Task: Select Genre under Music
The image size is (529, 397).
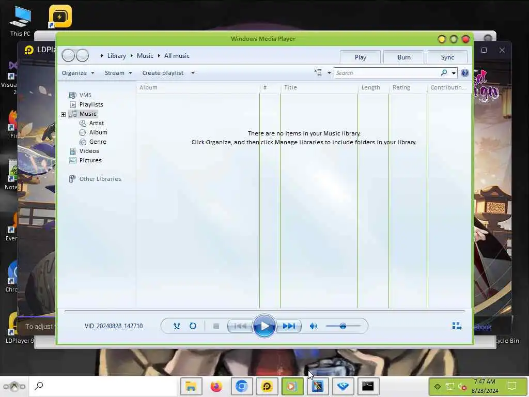Action: pos(98,142)
